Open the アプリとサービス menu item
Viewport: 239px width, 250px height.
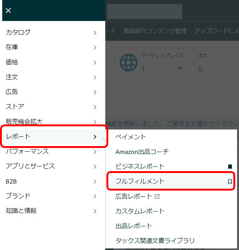point(30,166)
